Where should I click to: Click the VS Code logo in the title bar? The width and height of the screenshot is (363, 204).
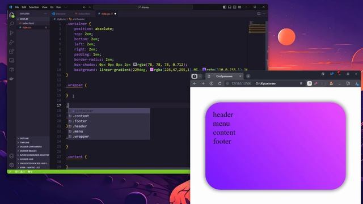(11, 7)
